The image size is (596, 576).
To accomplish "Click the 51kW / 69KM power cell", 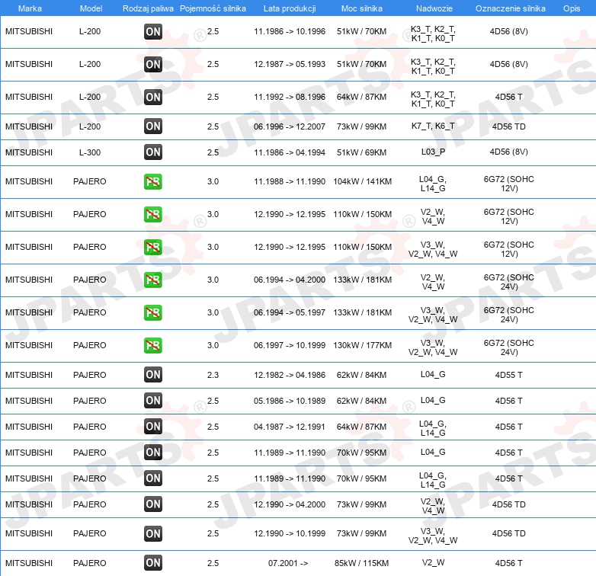I will [361, 152].
